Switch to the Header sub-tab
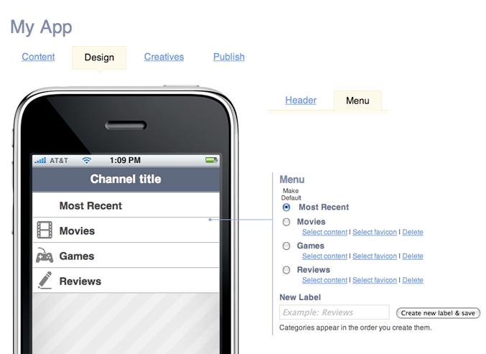Viewport: 486px width, 354px height. [x=301, y=101]
